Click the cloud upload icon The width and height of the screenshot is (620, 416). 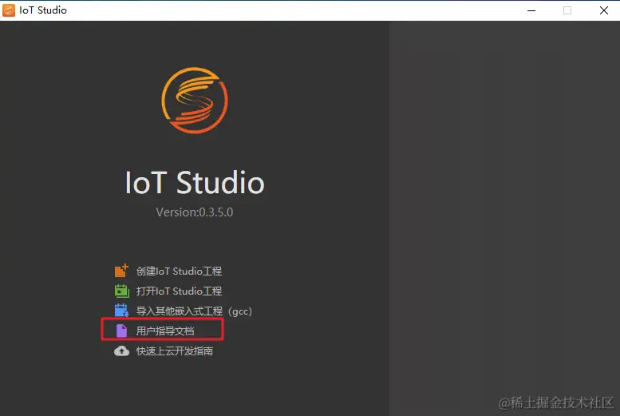coord(122,351)
